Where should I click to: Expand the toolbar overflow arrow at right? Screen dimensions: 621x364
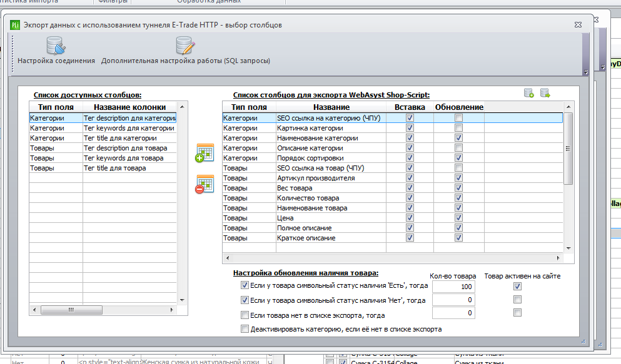[x=586, y=72]
